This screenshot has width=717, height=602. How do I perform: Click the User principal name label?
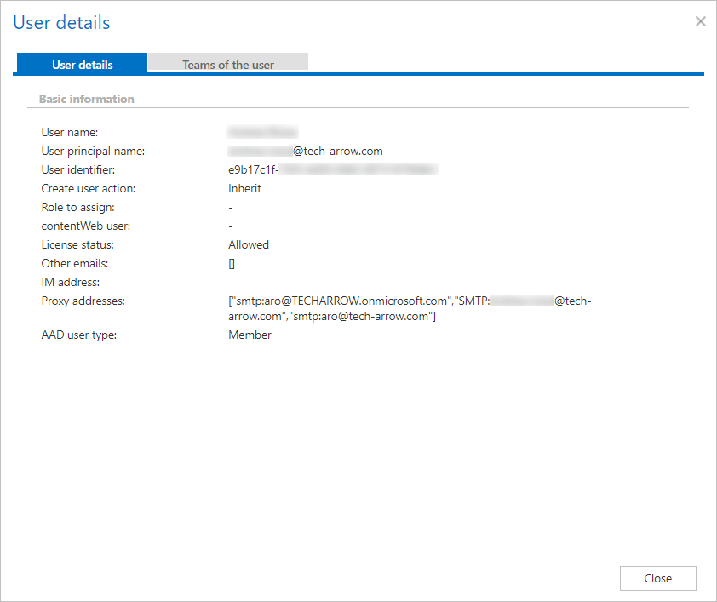(x=93, y=151)
